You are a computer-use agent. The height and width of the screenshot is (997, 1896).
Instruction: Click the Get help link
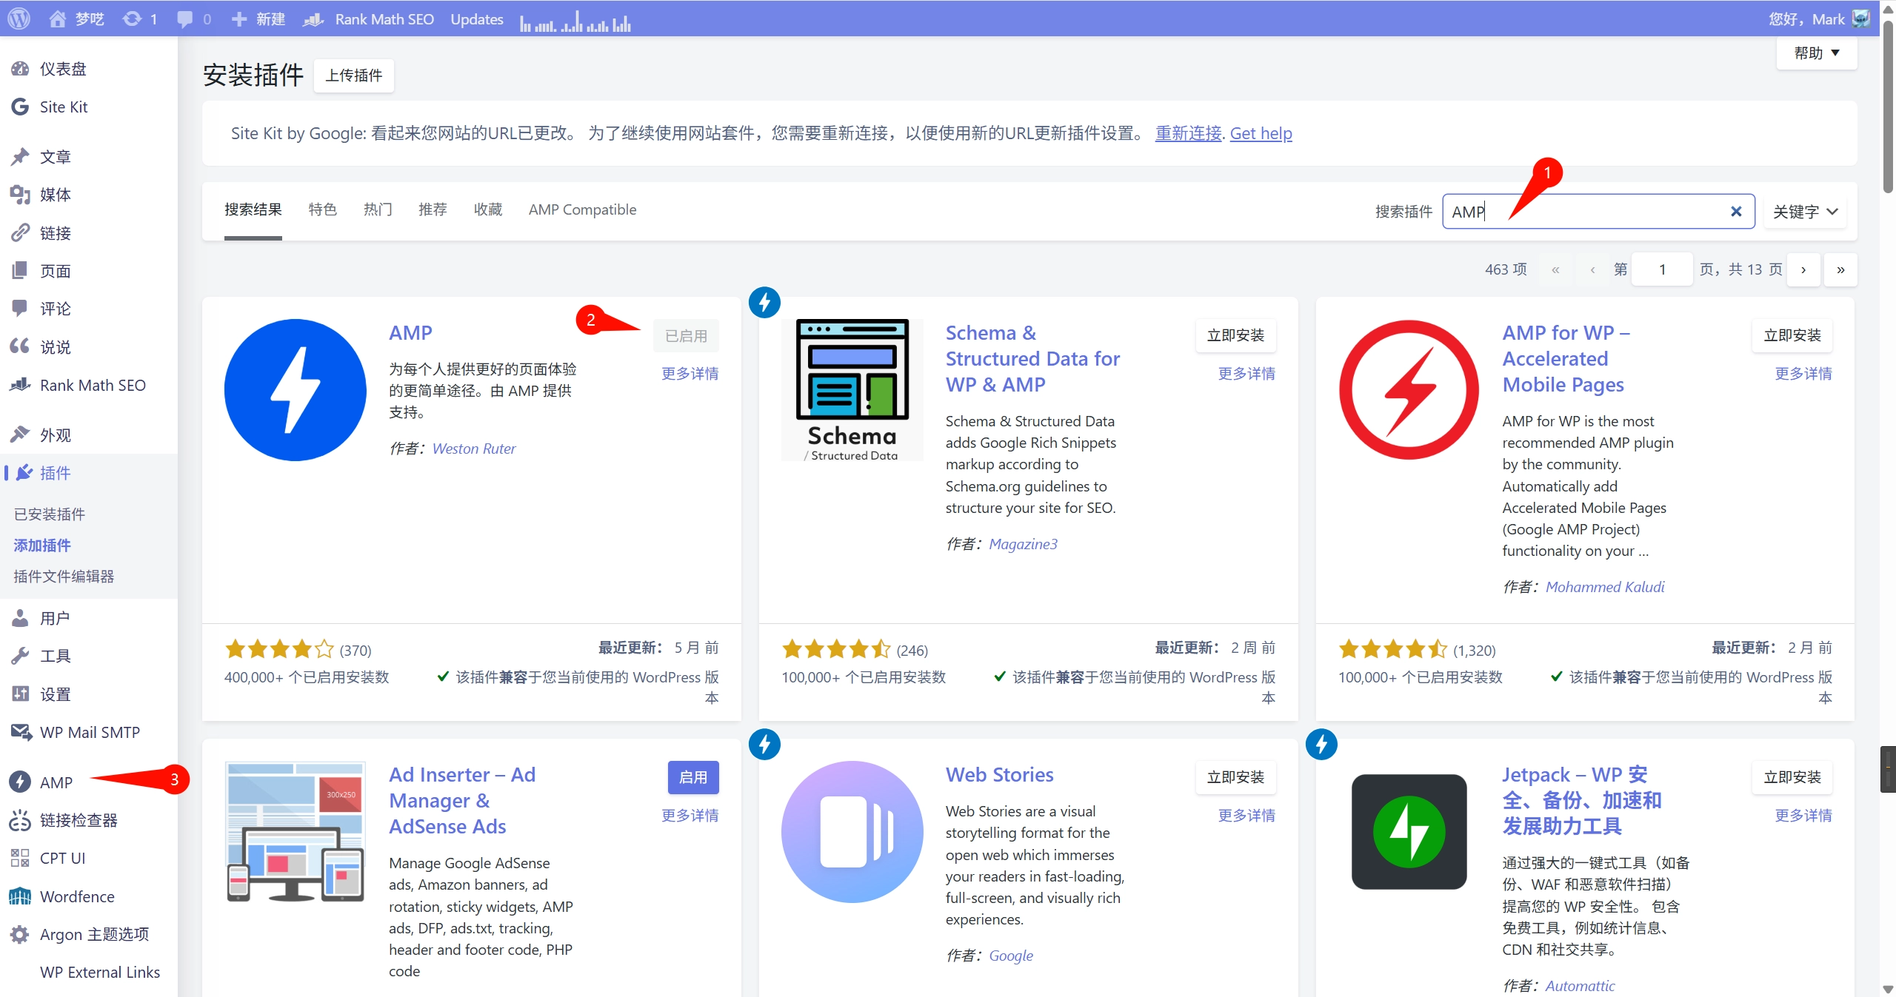(x=1261, y=133)
